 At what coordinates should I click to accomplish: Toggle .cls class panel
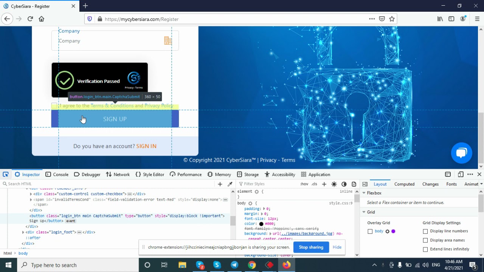click(315, 184)
